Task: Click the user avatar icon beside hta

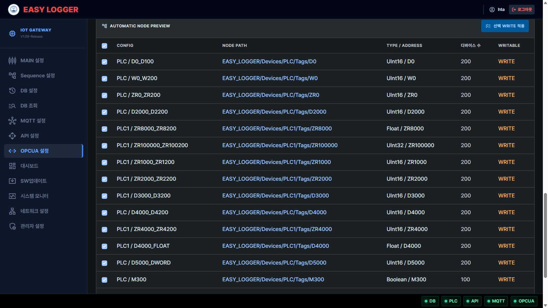Action: click(492, 10)
